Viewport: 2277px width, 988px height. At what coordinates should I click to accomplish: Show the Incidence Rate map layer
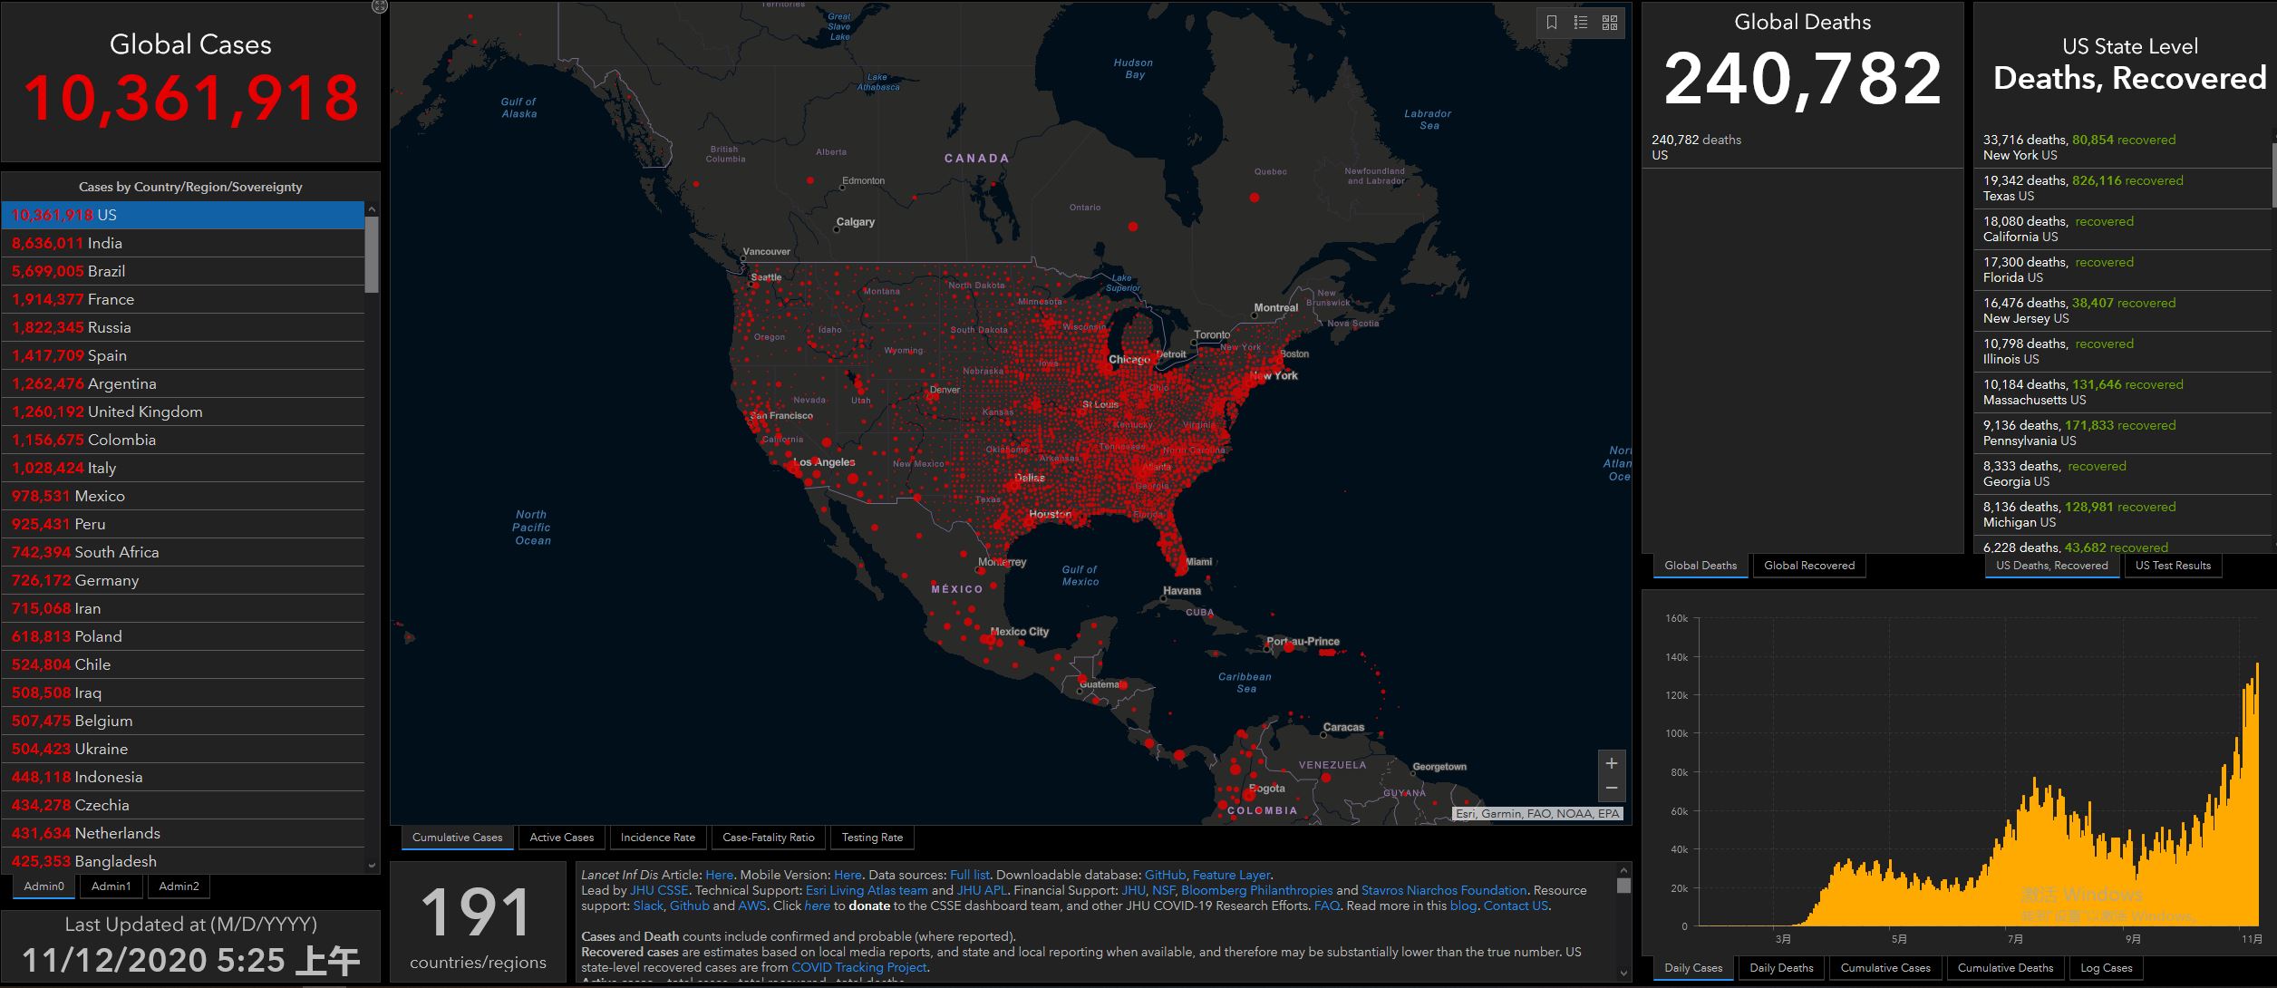[x=657, y=838]
